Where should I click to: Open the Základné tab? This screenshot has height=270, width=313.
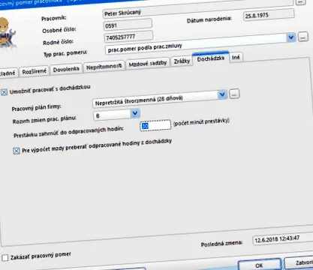click(x=8, y=73)
